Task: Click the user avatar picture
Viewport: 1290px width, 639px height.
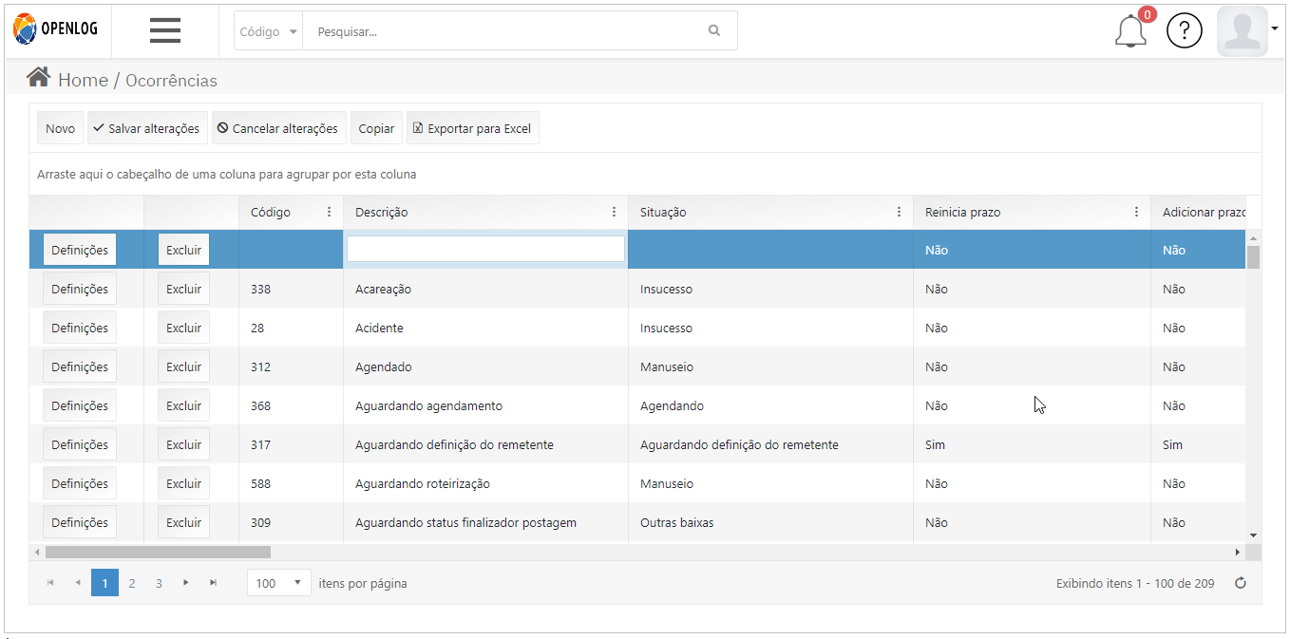Action: [x=1243, y=31]
